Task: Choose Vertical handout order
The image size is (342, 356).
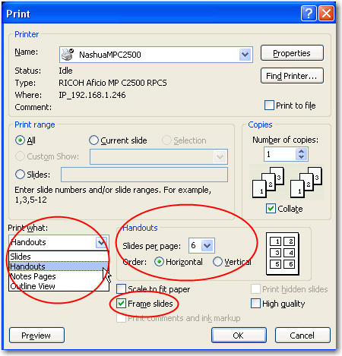Action: (x=217, y=262)
